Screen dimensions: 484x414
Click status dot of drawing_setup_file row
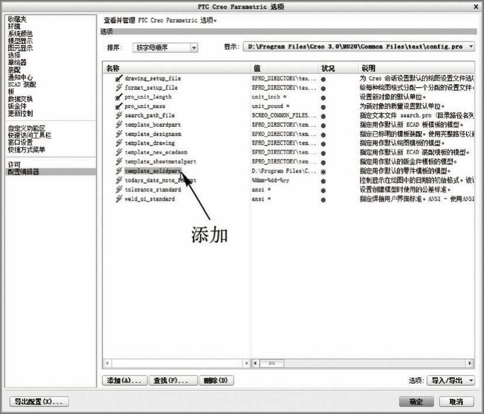[x=323, y=79]
